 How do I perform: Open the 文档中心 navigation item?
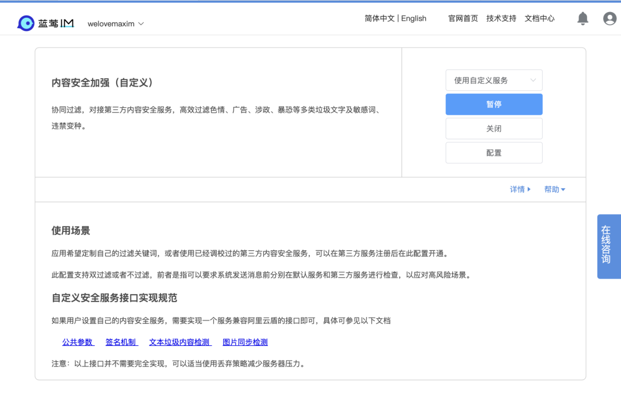(x=539, y=18)
